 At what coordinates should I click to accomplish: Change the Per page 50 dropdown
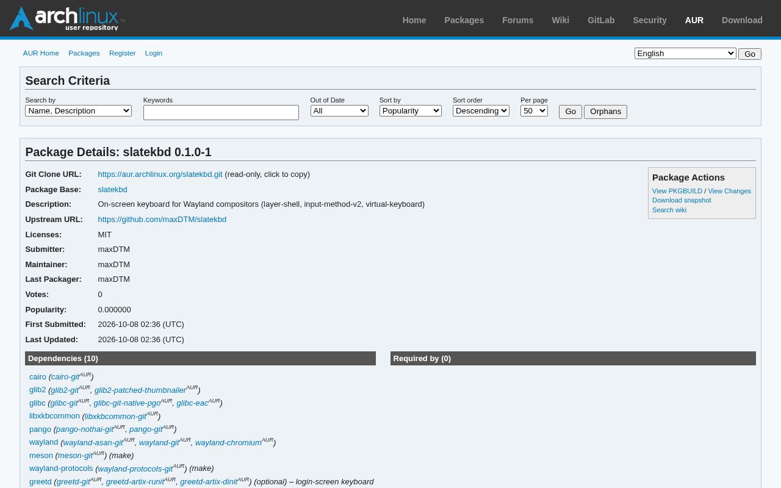click(534, 110)
